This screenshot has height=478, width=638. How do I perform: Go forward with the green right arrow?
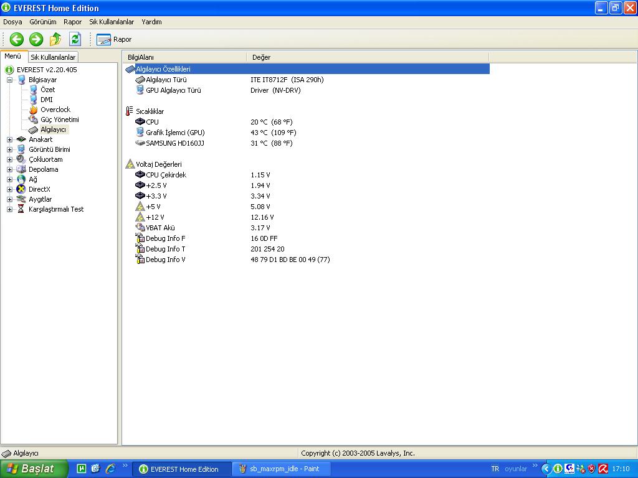(36, 39)
